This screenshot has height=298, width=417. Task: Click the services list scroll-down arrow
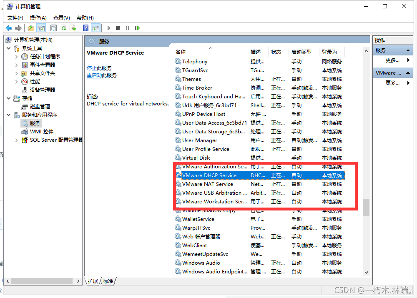pyautogui.click(x=366, y=272)
